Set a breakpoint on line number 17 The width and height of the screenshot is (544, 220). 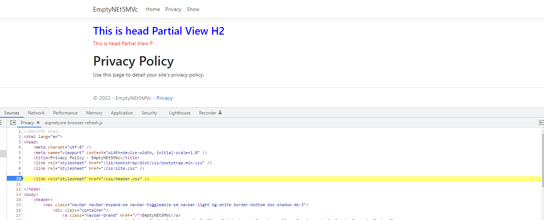pos(18,216)
